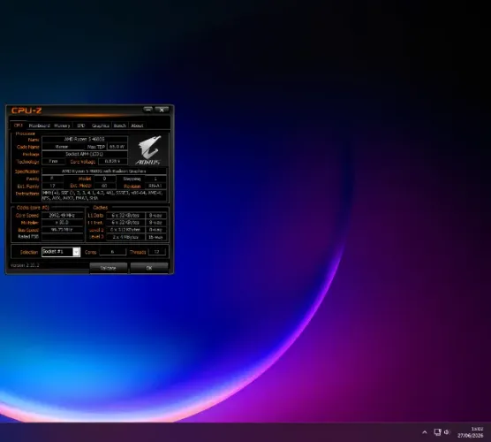Click the Specification field text
491x442 pixels.
(104, 171)
